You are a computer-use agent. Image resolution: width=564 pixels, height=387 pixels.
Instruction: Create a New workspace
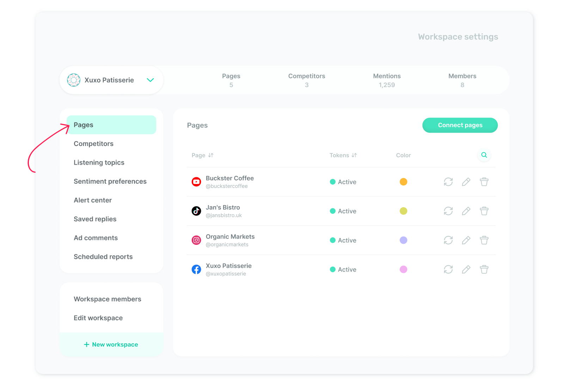tap(111, 344)
